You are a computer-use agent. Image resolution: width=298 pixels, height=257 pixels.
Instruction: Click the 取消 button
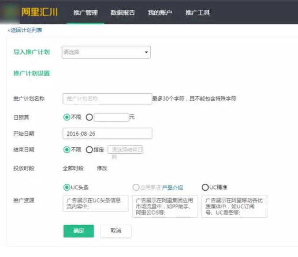tap(116, 231)
